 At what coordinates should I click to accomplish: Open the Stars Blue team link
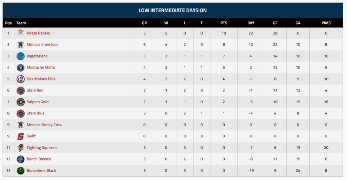coord(36,113)
